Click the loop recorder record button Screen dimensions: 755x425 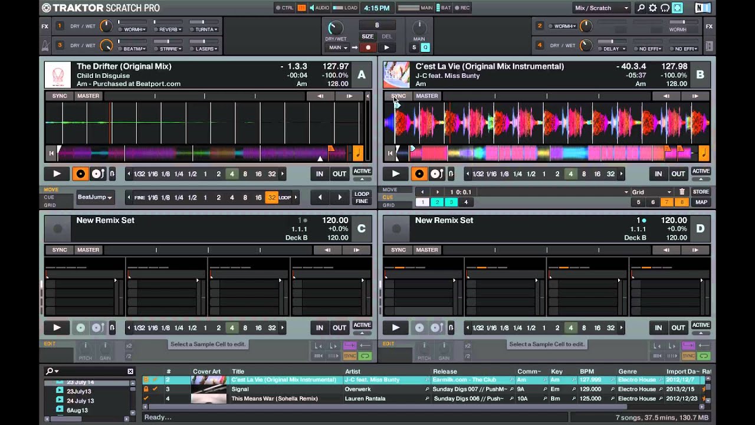click(368, 48)
